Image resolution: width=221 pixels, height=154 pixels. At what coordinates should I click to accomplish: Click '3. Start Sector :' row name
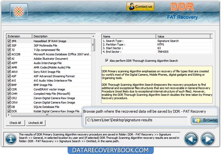point(113,48)
